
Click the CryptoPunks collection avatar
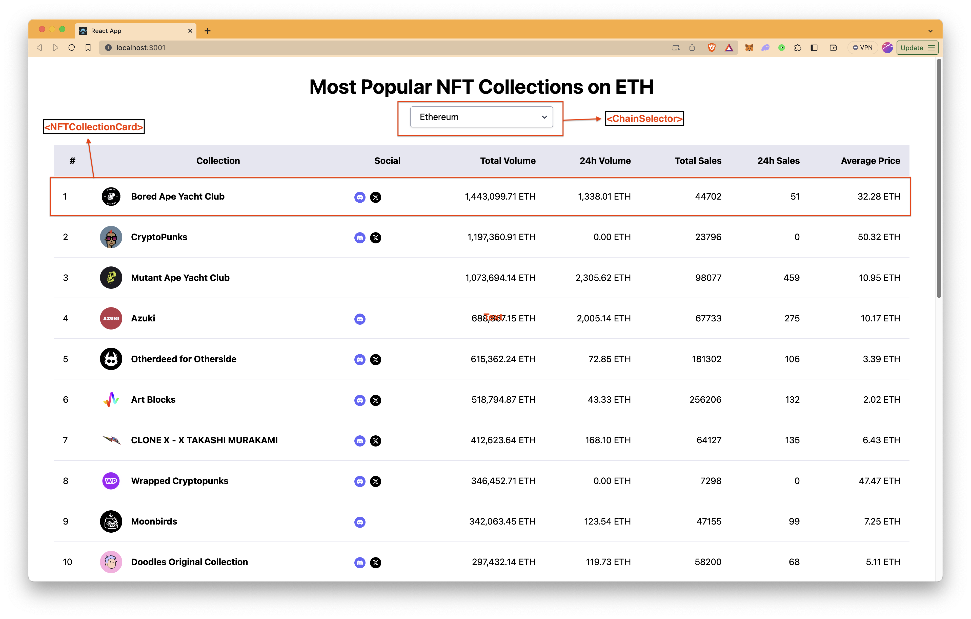[x=111, y=237]
